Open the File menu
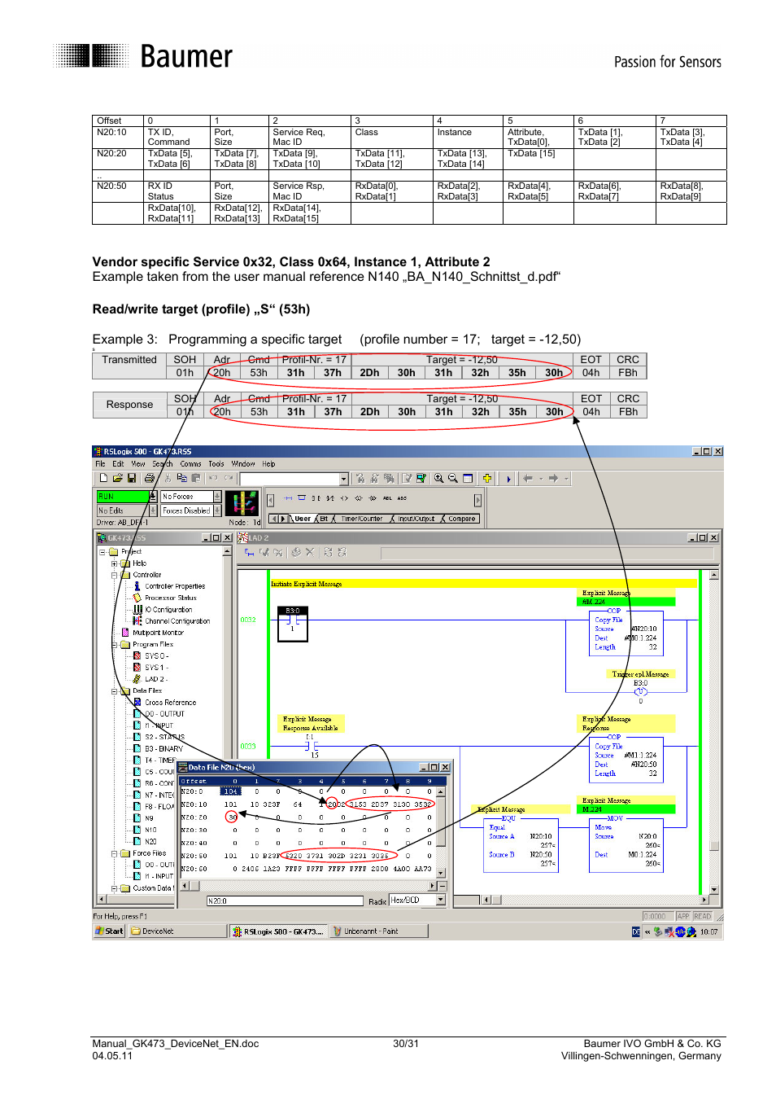 point(100,464)
